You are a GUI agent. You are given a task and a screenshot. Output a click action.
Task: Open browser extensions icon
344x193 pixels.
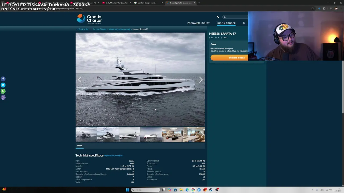pos(324,9)
